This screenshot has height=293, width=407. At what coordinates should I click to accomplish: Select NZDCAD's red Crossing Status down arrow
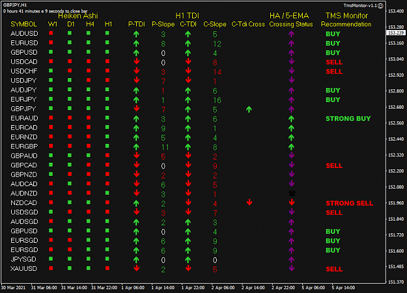click(x=292, y=202)
